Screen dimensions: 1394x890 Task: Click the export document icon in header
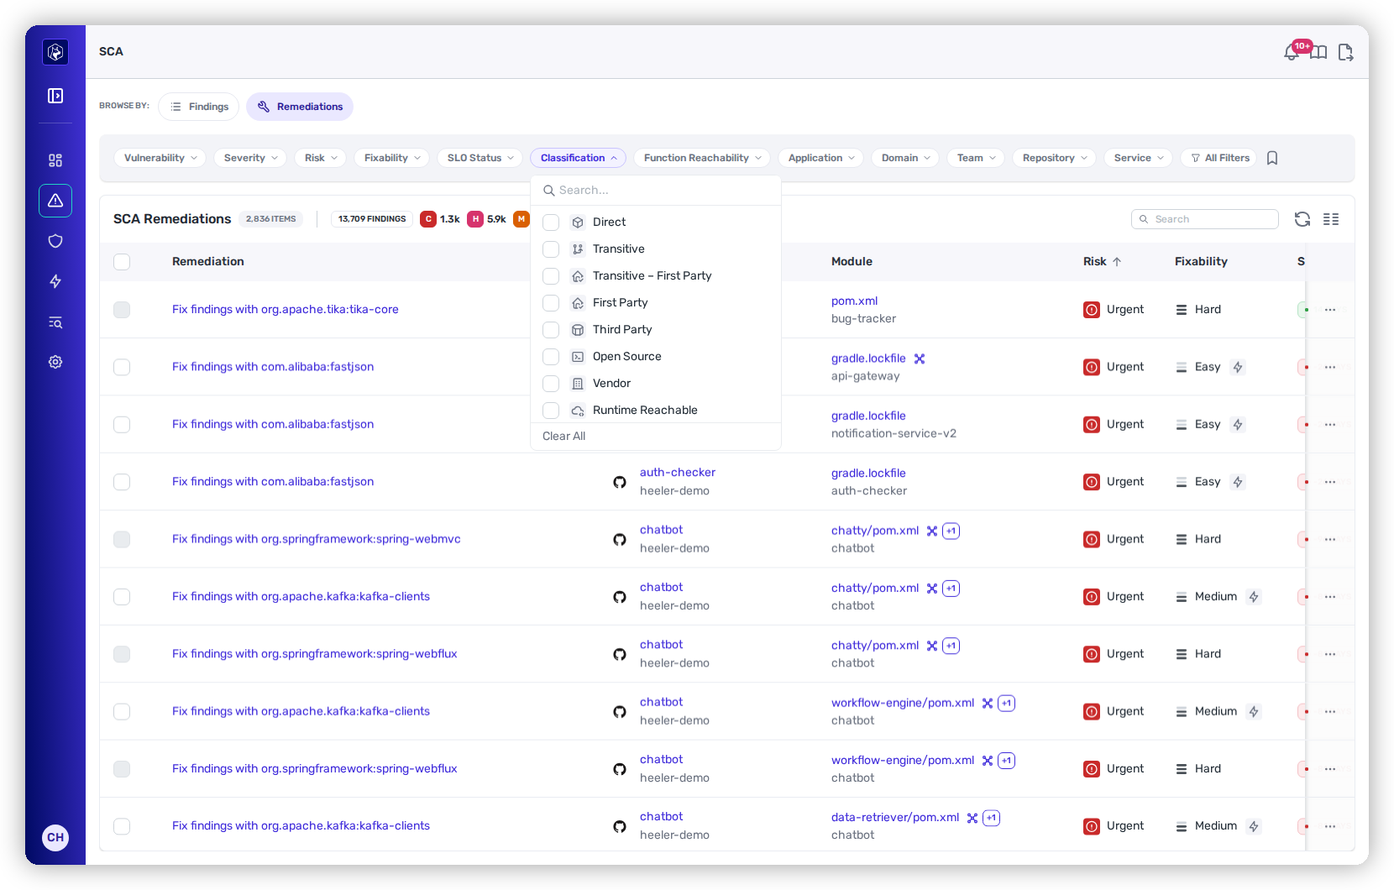1345,53
